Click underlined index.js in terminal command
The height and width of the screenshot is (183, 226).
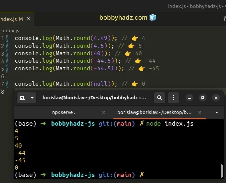click(x=179, y=124)
